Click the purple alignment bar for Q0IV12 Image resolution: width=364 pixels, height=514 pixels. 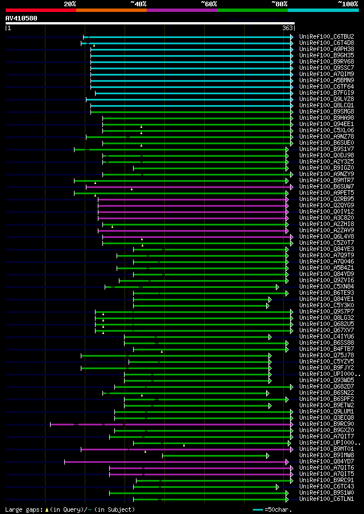click(x=193, y=212)
